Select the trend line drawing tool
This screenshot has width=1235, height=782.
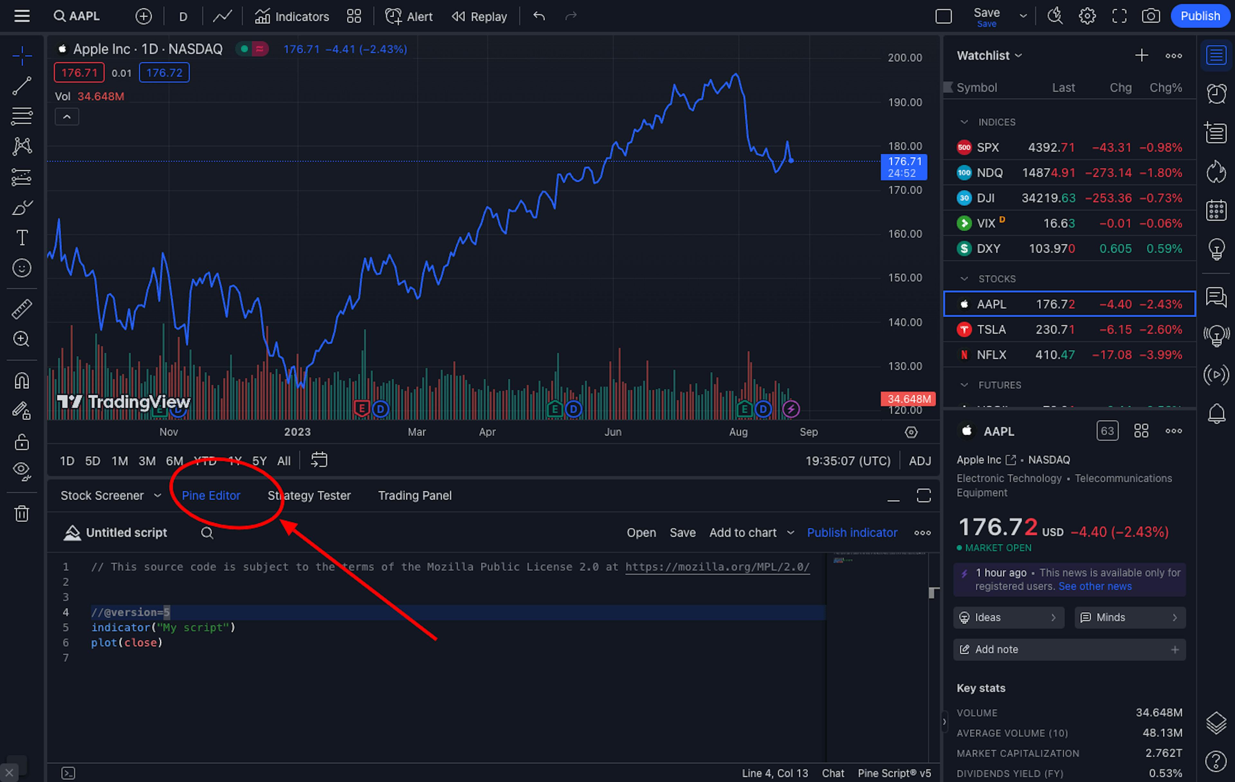pyautogui.click(x=22, y=86)
